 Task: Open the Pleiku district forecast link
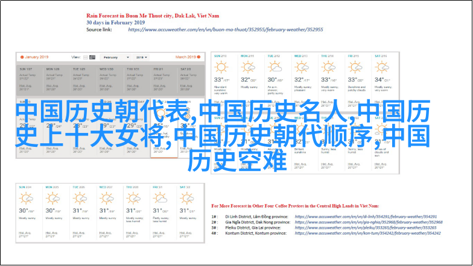(366, 227)
